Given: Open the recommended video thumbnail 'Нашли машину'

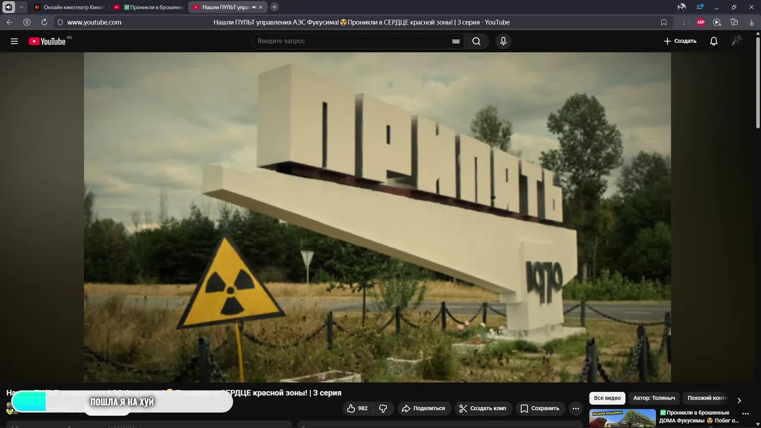Looking at the screenshot, I should (x=622, y=418).
